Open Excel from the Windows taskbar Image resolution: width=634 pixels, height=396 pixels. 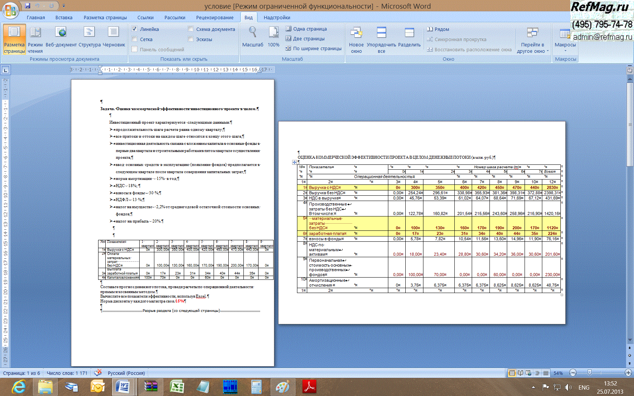point(177,387)
